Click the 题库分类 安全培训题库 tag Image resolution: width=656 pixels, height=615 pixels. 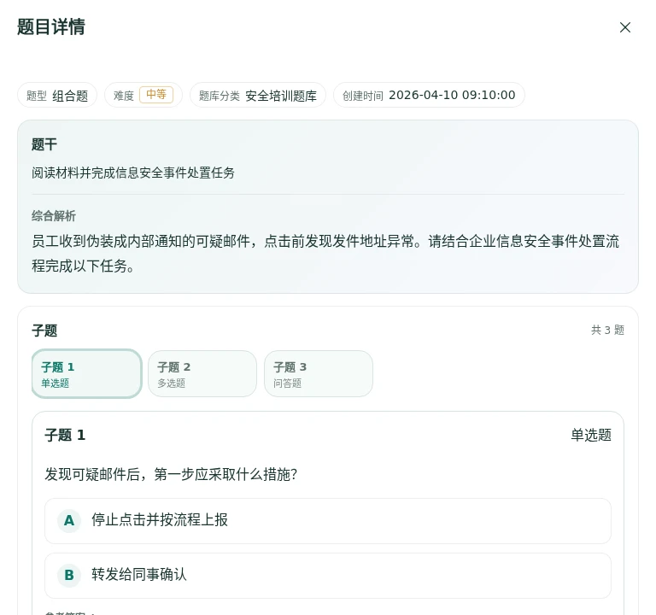pos(258,96)
